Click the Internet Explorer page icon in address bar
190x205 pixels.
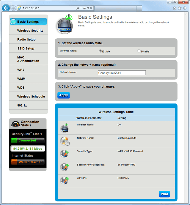point(19,8)
